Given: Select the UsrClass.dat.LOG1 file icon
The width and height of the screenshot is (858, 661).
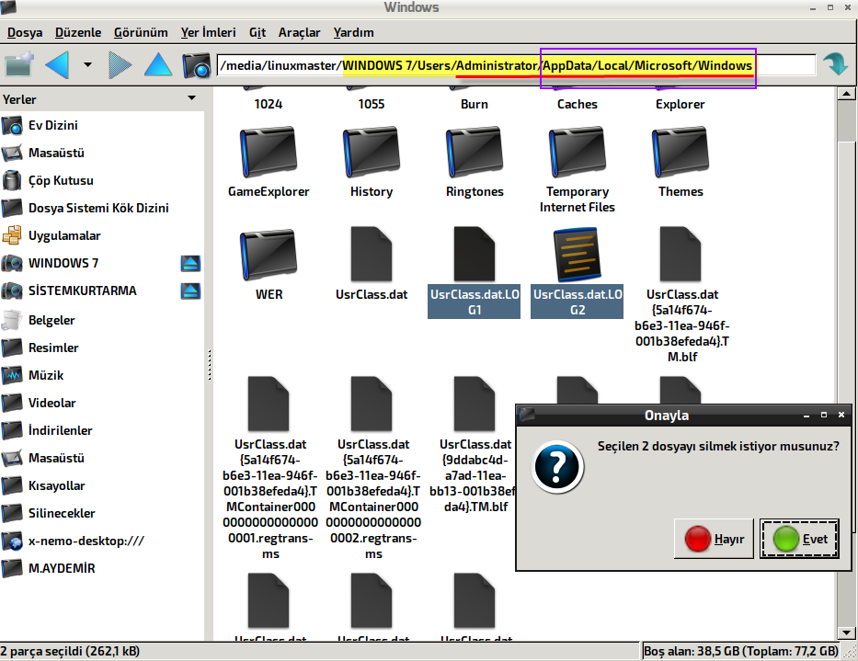Looking at the screenshot, I should pyautogui.click(x=474, y=255).
